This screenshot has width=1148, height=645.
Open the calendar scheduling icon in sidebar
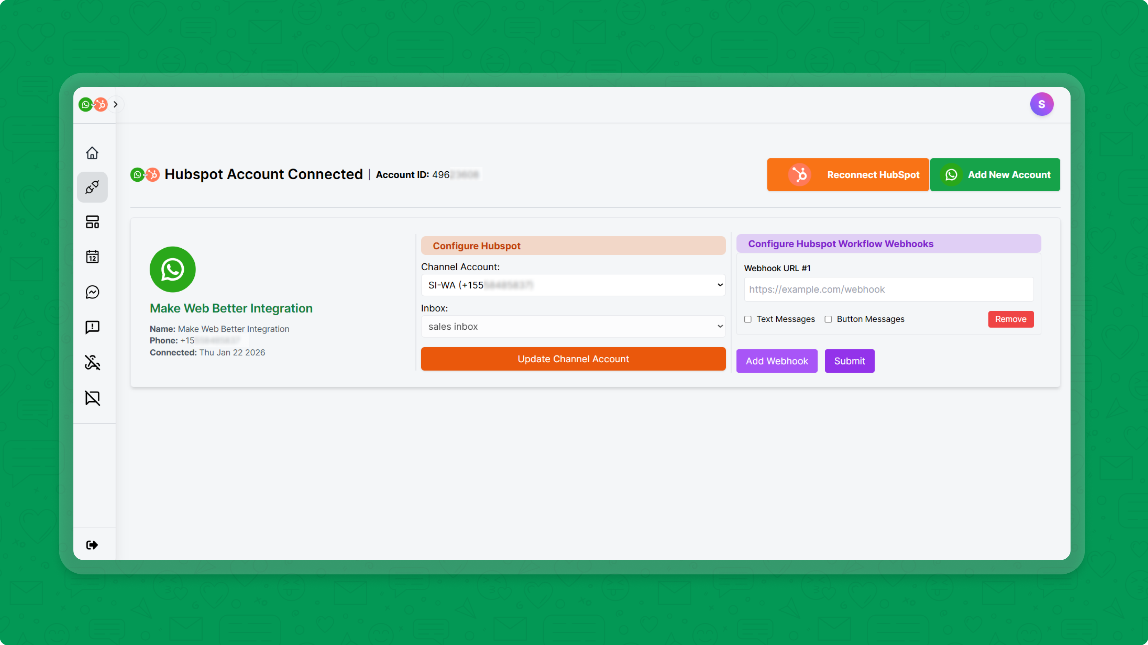click(x=92, y=257)
